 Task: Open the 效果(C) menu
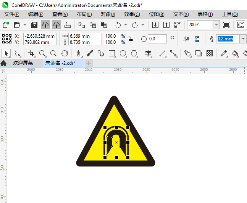coord(132,14)
